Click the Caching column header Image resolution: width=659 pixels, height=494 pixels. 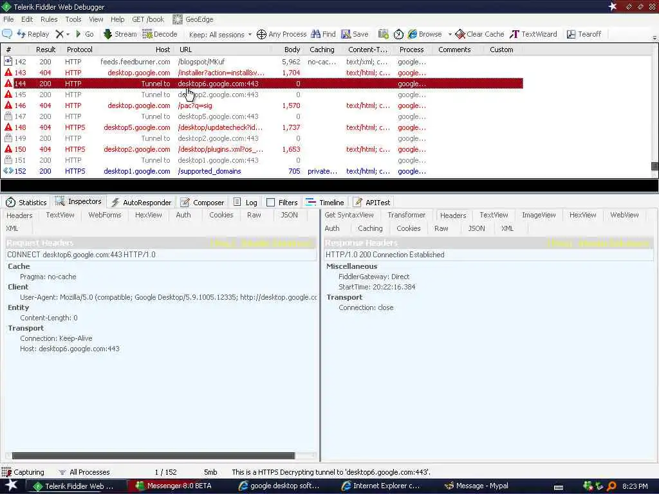(x=322, y=50)
